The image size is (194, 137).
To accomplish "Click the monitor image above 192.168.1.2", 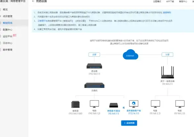I will 94,104.
